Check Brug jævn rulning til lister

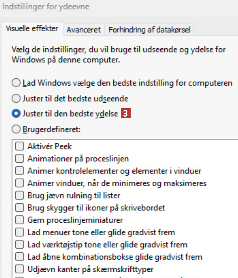[19, 196]
